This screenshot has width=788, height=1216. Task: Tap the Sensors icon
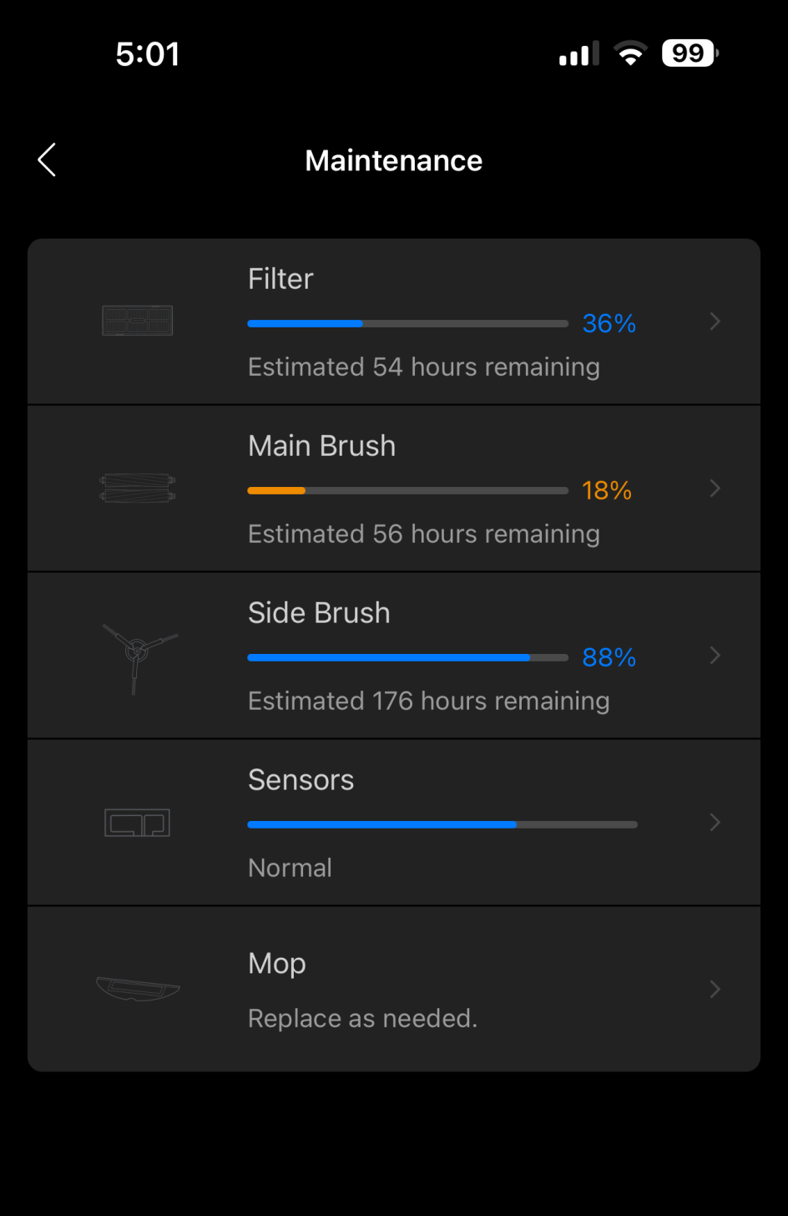tap(138, 823)
